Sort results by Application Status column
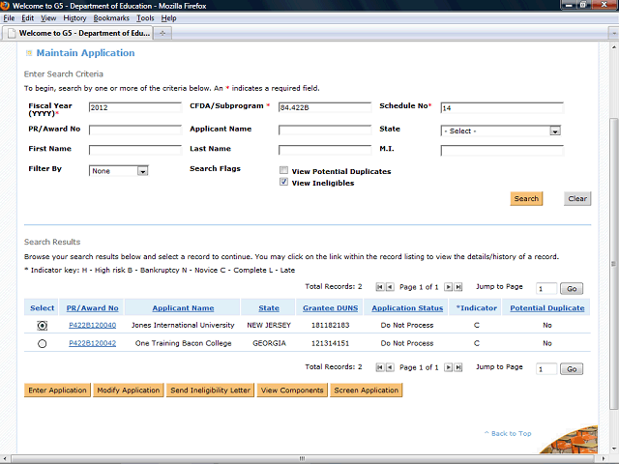 point(407,308)
